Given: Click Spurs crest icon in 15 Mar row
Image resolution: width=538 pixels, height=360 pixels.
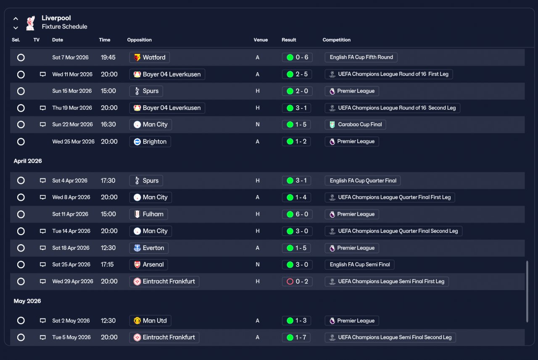Looking at the screenshot, I should pyautogui.click(x=137, y=91).
